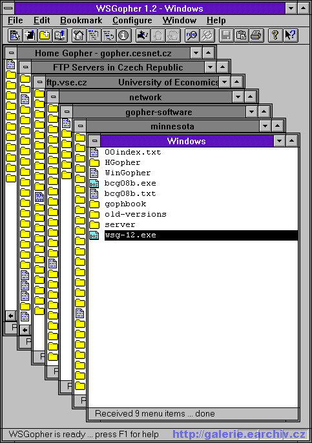Click the Print toolbar icon
Viewport: 312px width, 443px height.
click(256, 36)
